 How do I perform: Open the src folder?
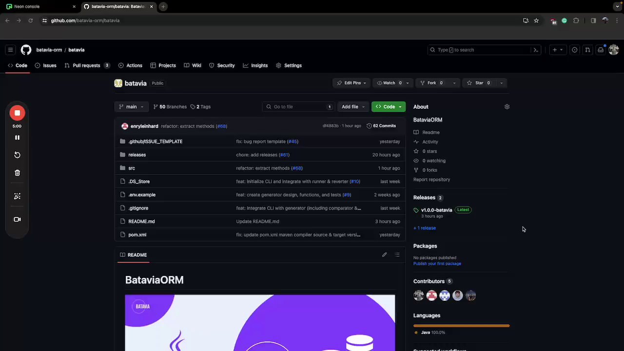[132, 168]
